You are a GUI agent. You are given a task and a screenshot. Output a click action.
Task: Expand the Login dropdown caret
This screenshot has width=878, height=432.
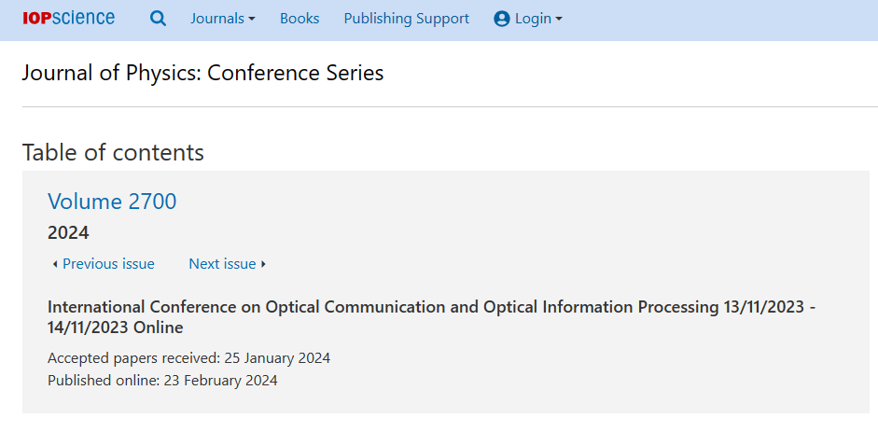[559, 19]
